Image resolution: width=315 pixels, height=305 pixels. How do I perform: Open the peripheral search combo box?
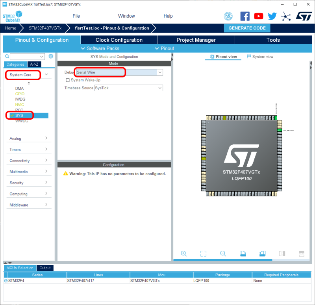27,57
